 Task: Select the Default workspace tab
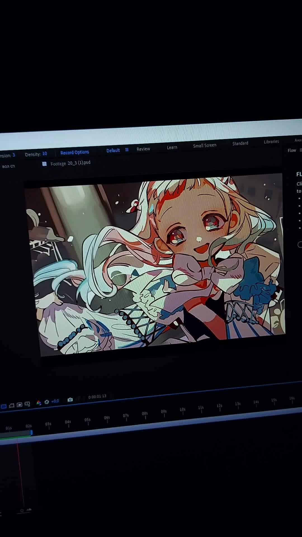(x=113, y=150)
